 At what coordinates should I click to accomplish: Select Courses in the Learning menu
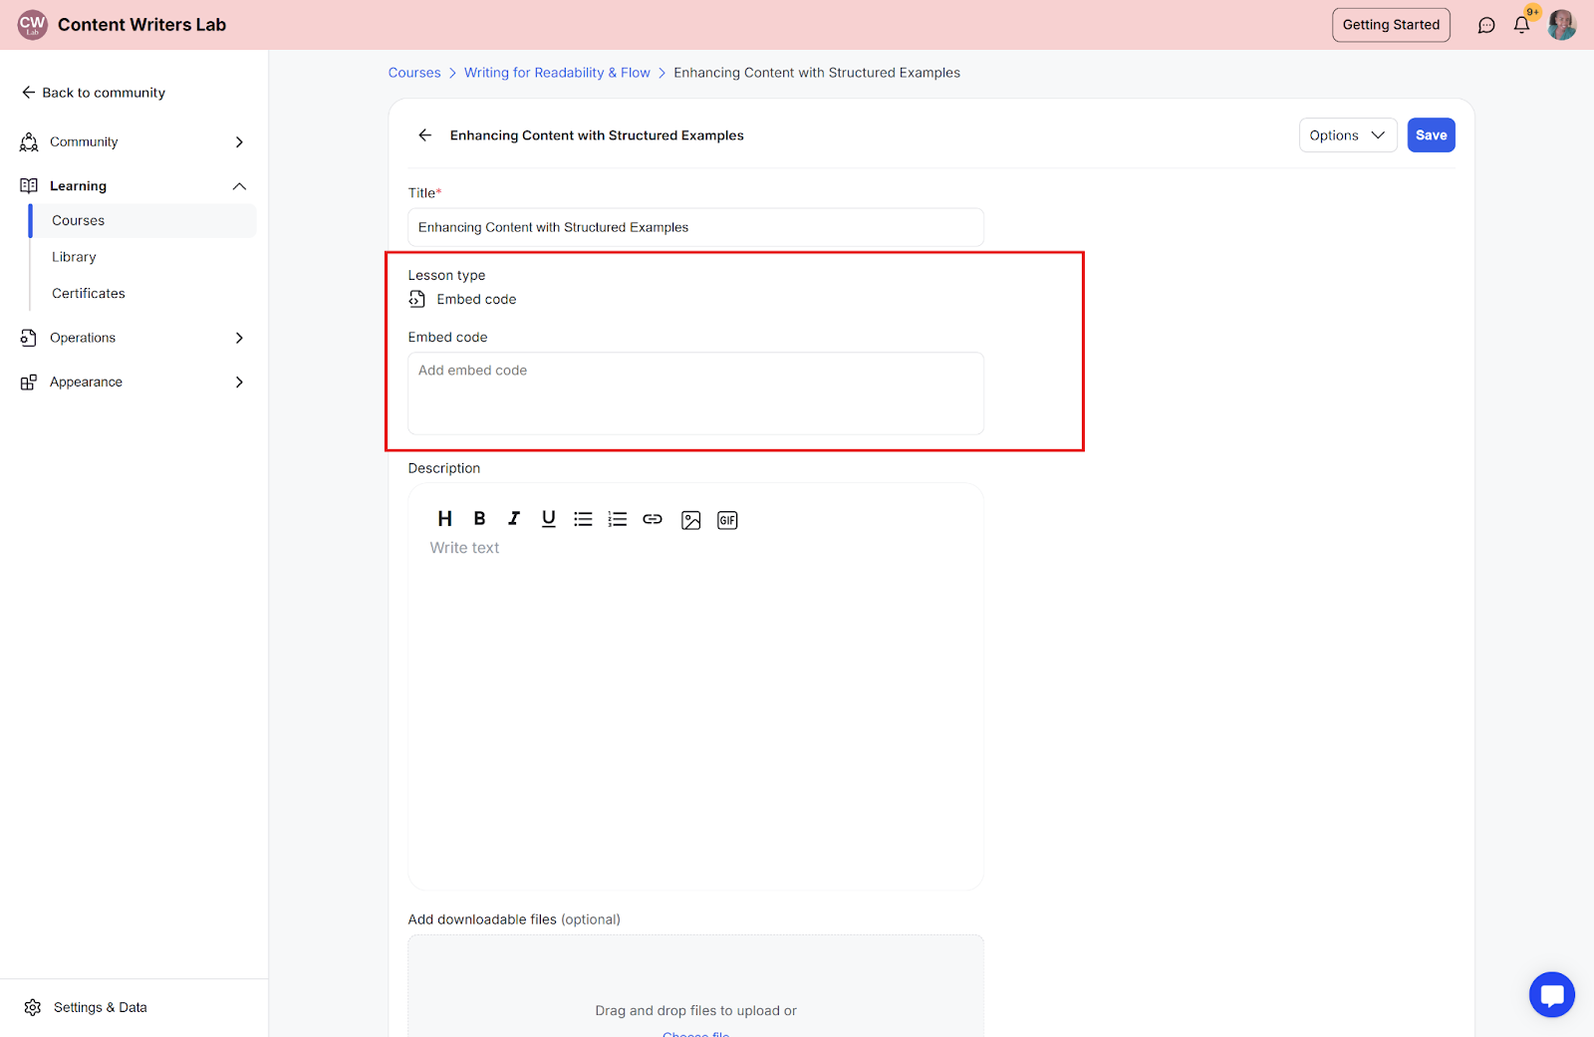tap(142, 221)
